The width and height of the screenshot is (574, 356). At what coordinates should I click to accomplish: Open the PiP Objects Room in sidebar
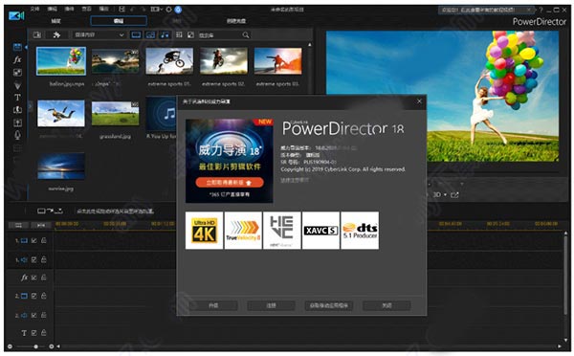coord(17,72)
